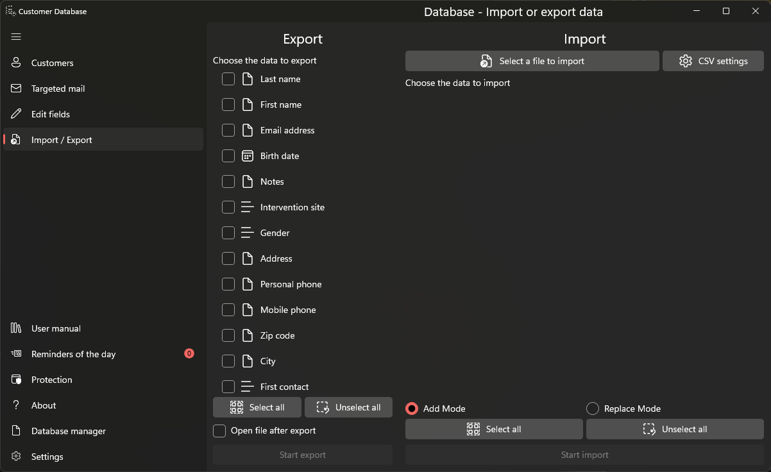Tick the Email address export checkbox

pyautogui.click(x=228, y=130)
